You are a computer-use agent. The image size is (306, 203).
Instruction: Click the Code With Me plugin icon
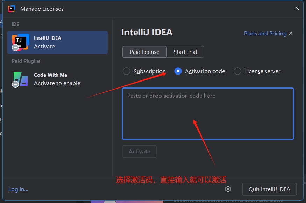[20, 79]
